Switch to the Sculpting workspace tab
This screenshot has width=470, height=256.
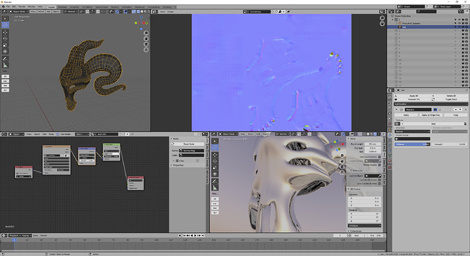(74, 7)
